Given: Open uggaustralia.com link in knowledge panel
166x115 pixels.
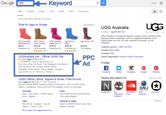Looking at the screenshot, I should pos(118,32).
